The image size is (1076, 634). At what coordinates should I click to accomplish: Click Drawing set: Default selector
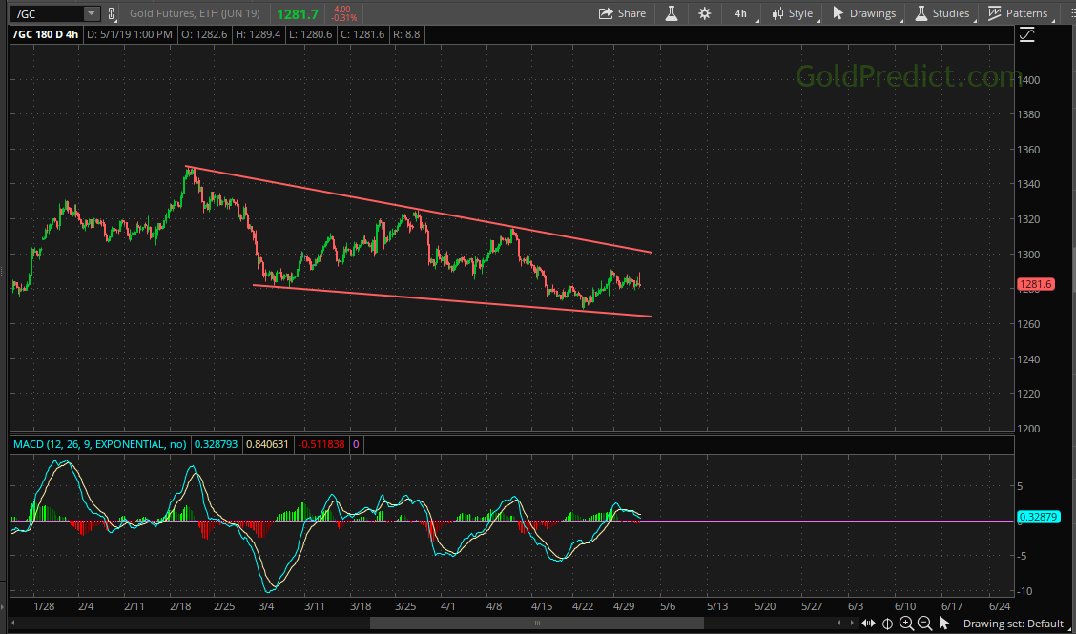(1011, 624)
